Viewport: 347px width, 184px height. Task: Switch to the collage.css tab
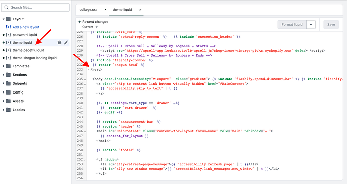click(89, 10)
